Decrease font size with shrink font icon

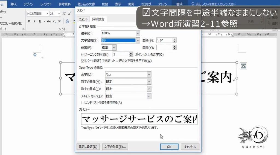69,14
